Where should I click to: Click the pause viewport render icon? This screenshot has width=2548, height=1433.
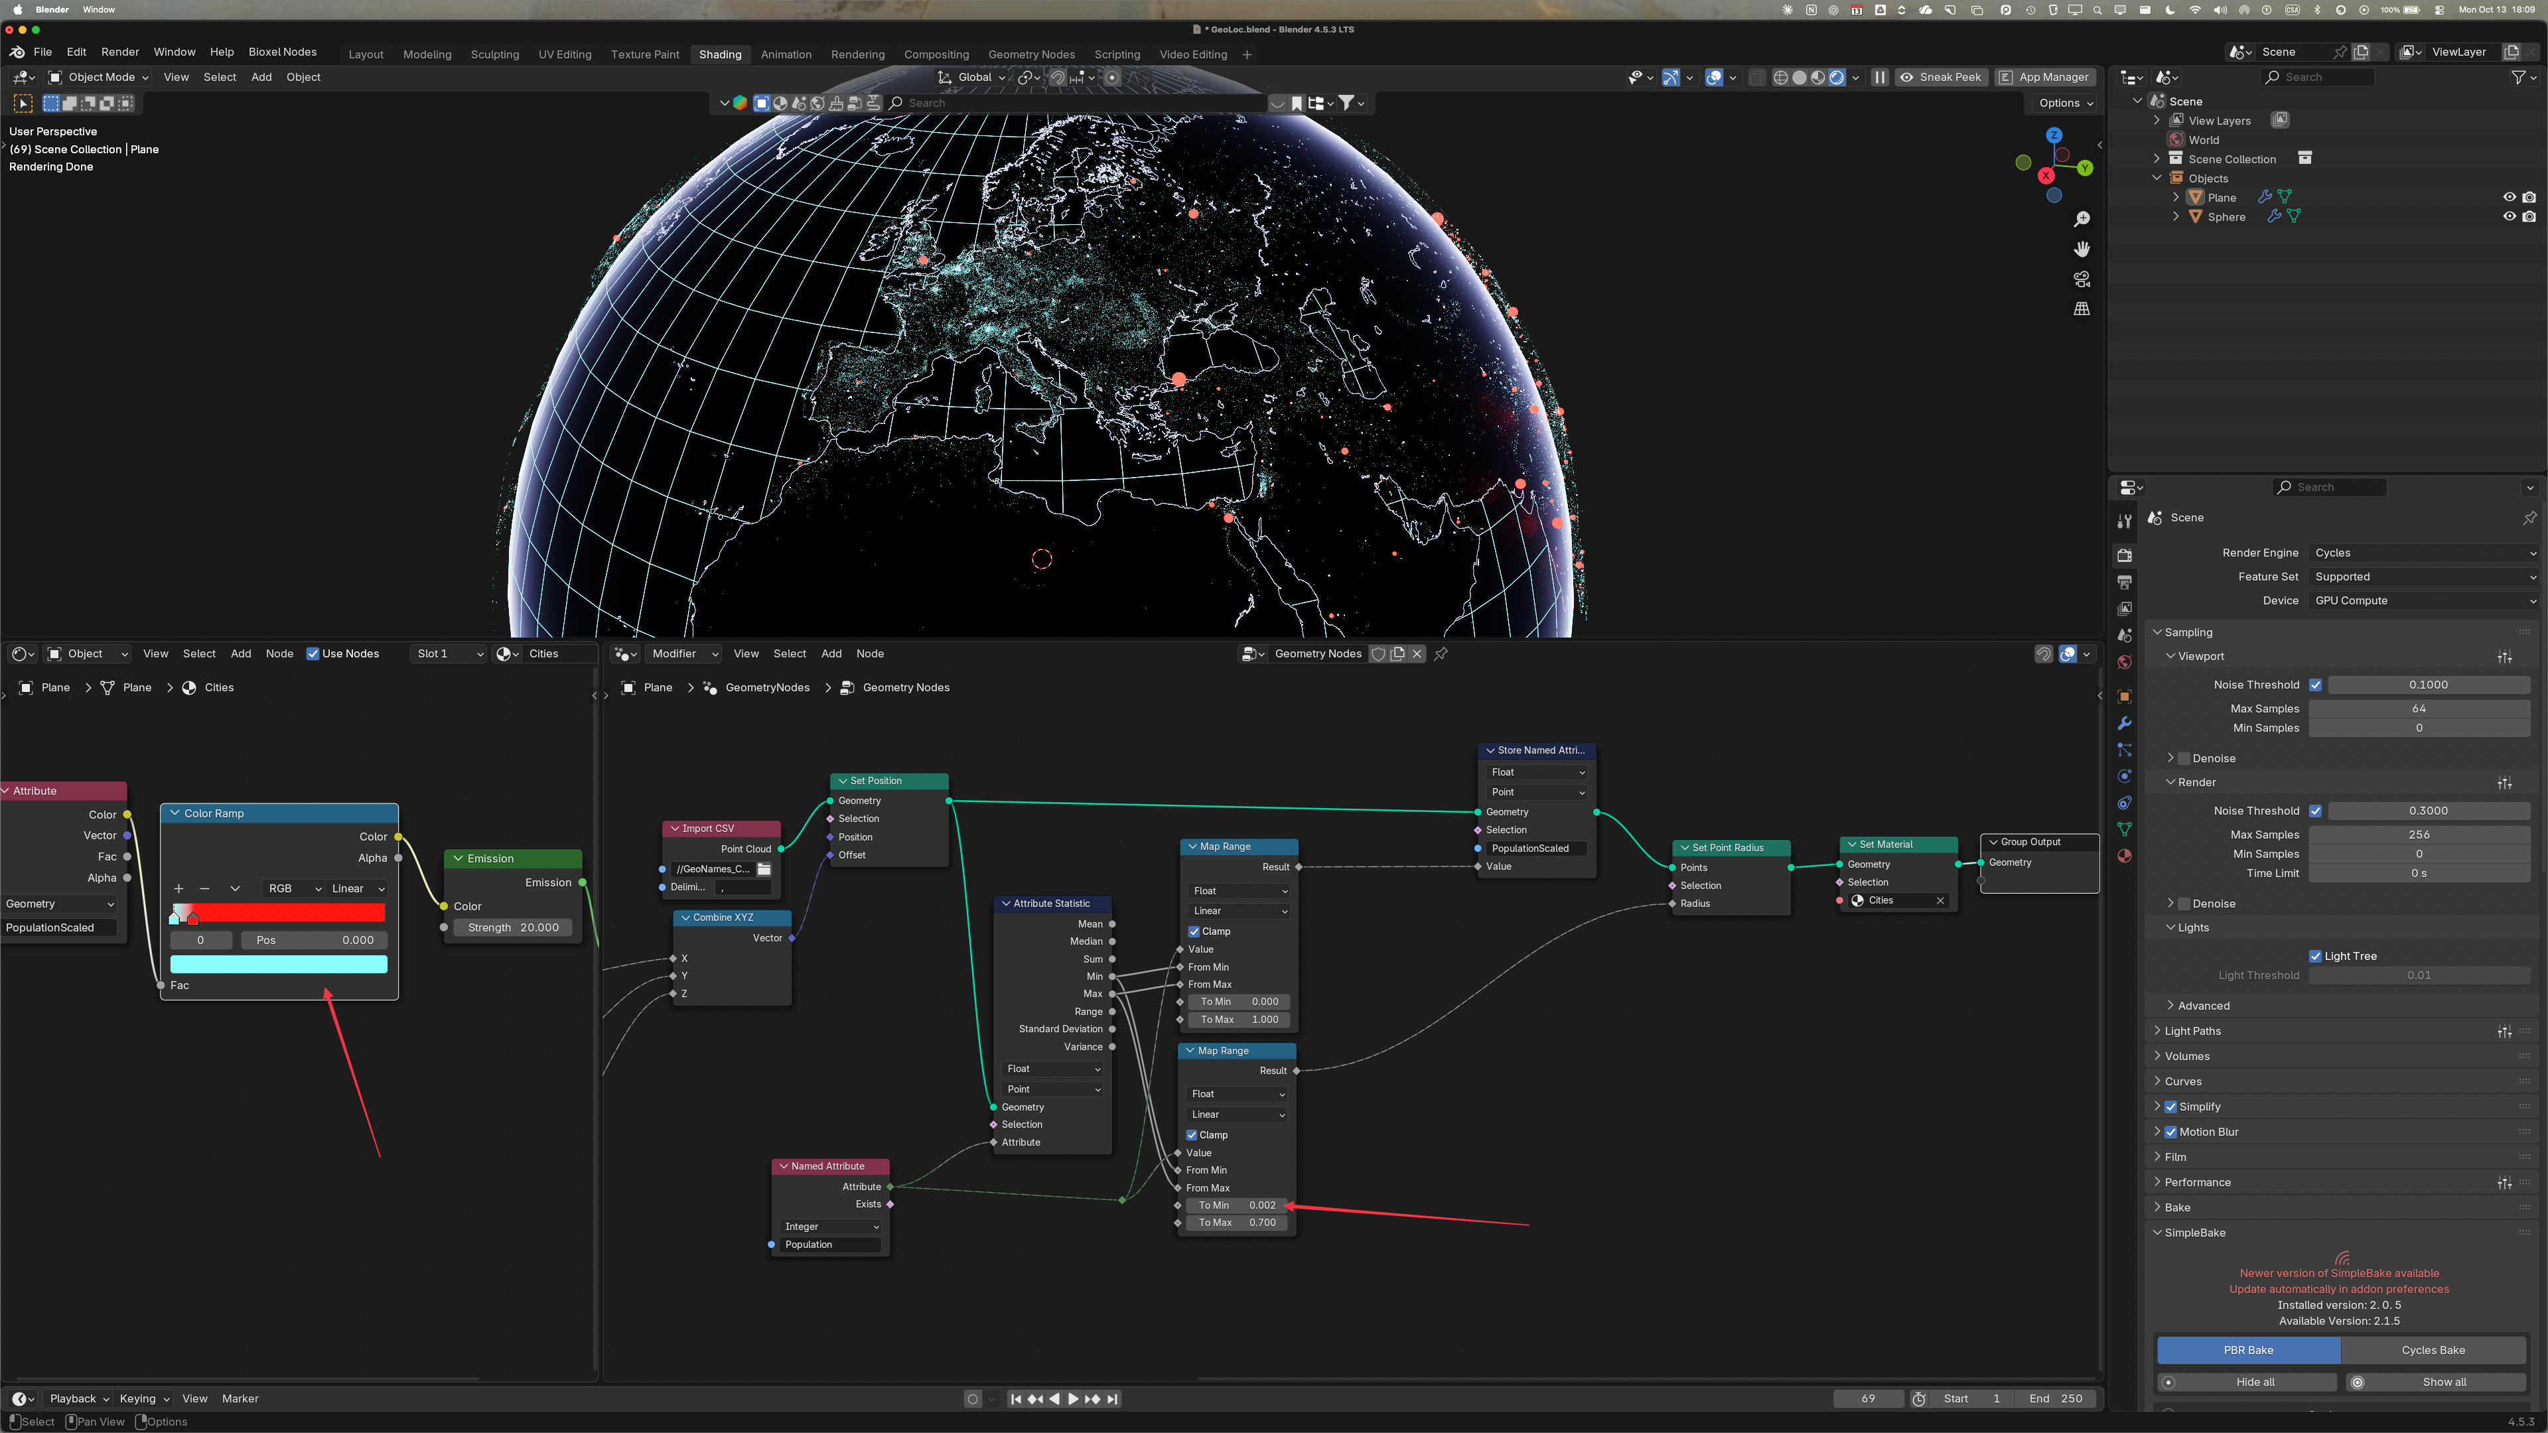pyautogui.click(x=1880, y=77)
